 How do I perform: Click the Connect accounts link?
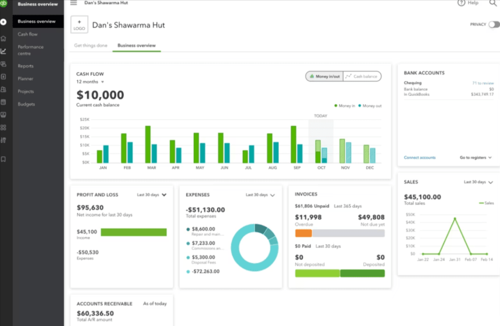coord(419,157)
